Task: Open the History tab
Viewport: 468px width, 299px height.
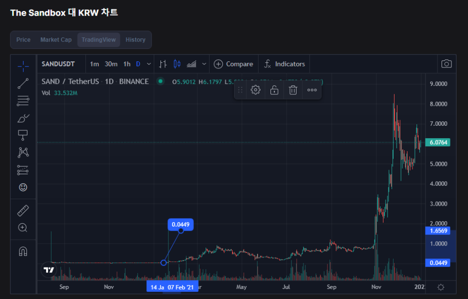Action: 135,39
